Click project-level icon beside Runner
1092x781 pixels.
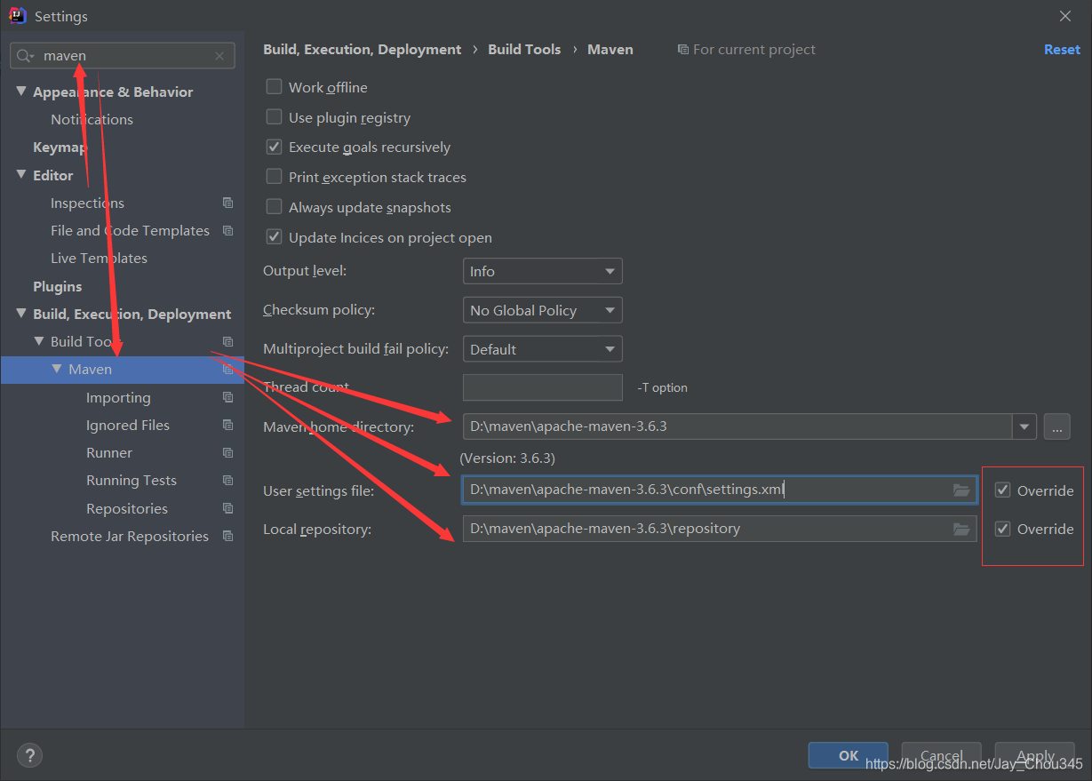tap(227, 452)
